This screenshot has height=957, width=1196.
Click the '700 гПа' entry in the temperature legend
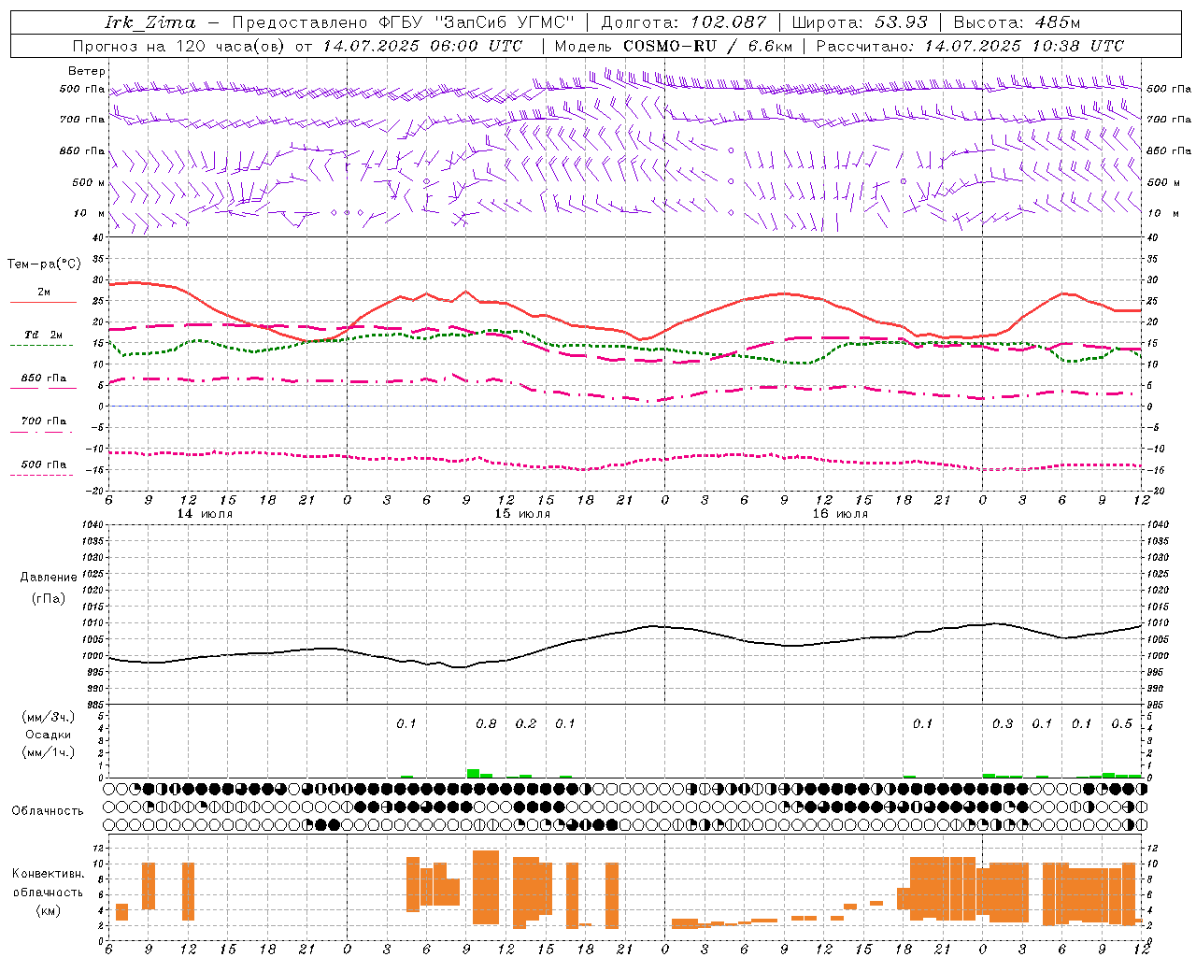point(44,421)
